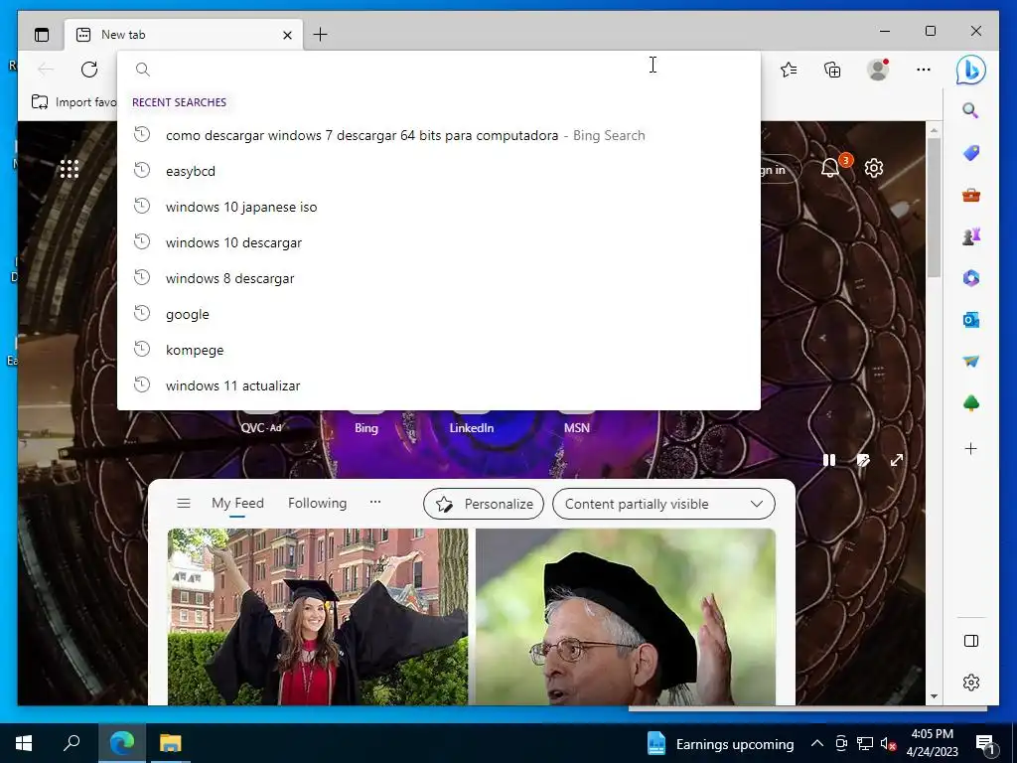Screen dimensions: 1017x763
Task: Open the page settings gear icon
Action: tap(874, 168)
